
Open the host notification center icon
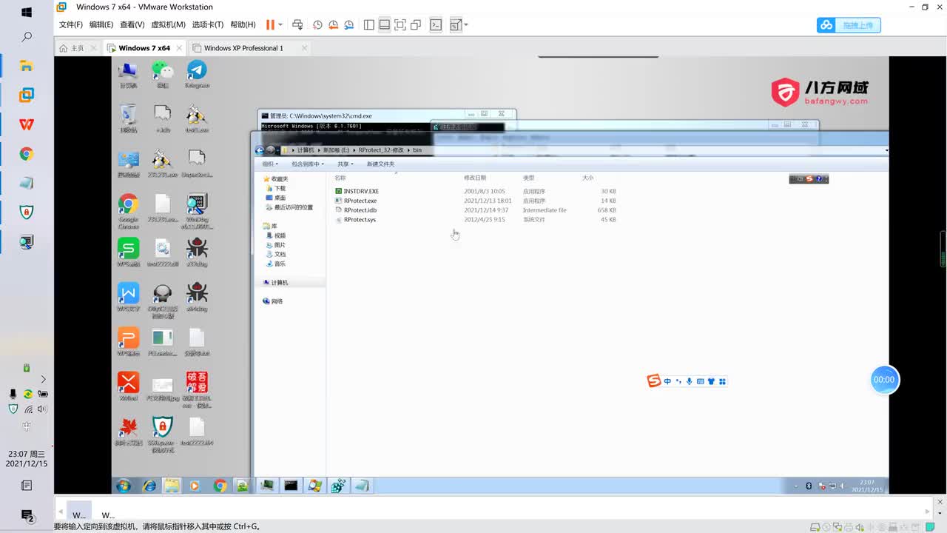coord(27,516)
